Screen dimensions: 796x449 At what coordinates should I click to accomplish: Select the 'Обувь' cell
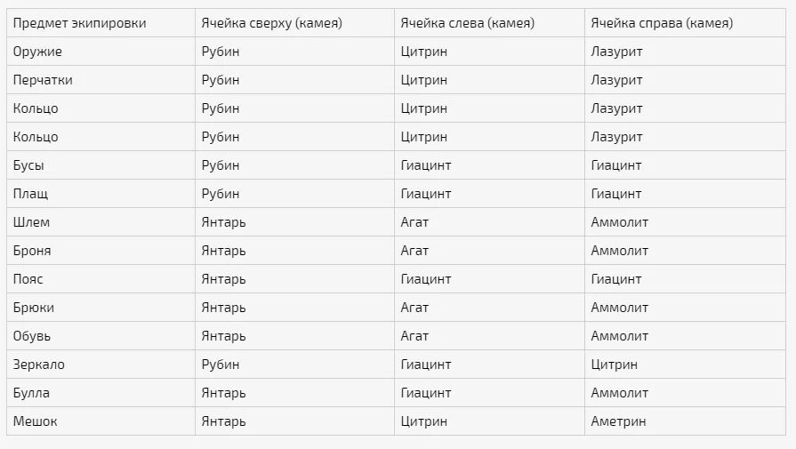(x=101, y=335)
